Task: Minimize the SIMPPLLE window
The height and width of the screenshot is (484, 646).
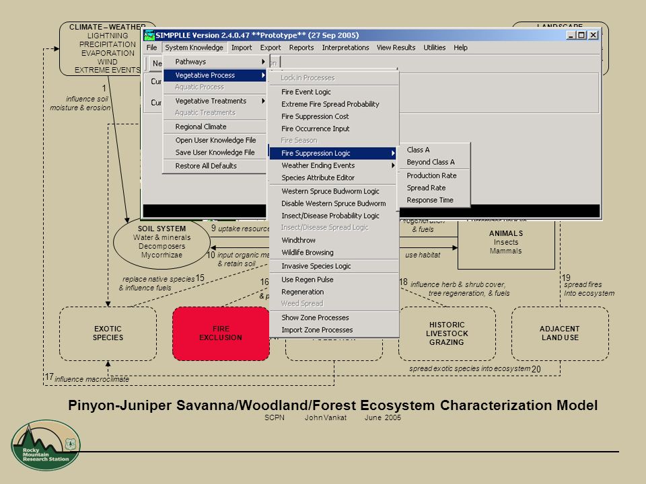Action: (x=571, y=35)
